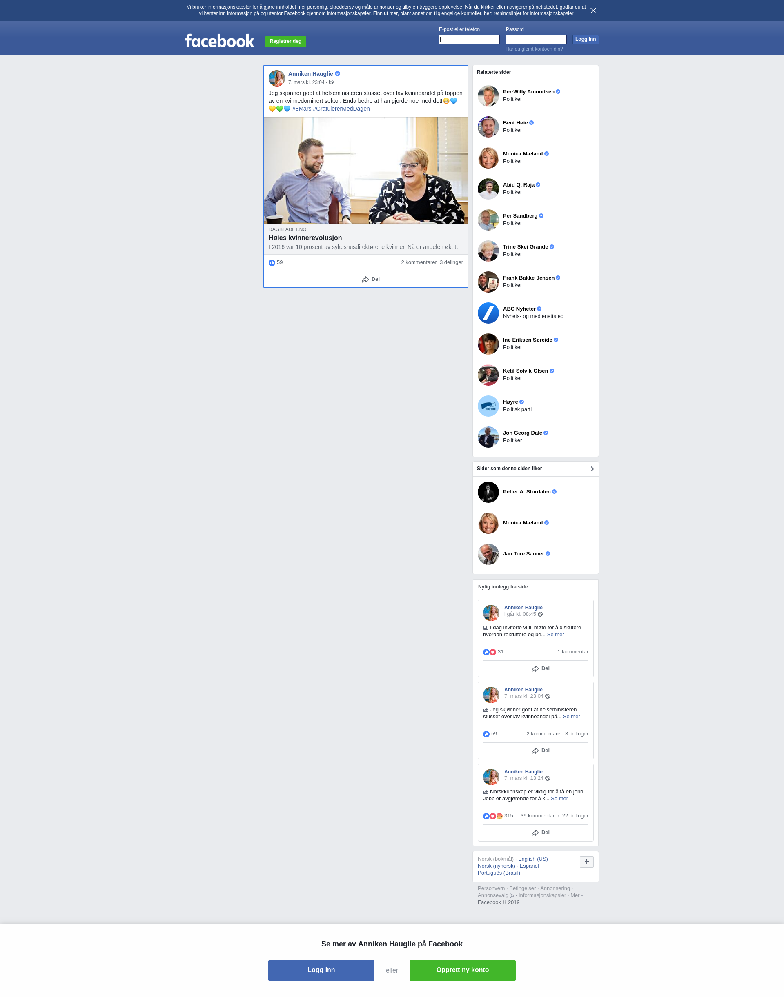Click the green 'Registrer deg' button
Screen dimensions: 784x997
[285, 41]
